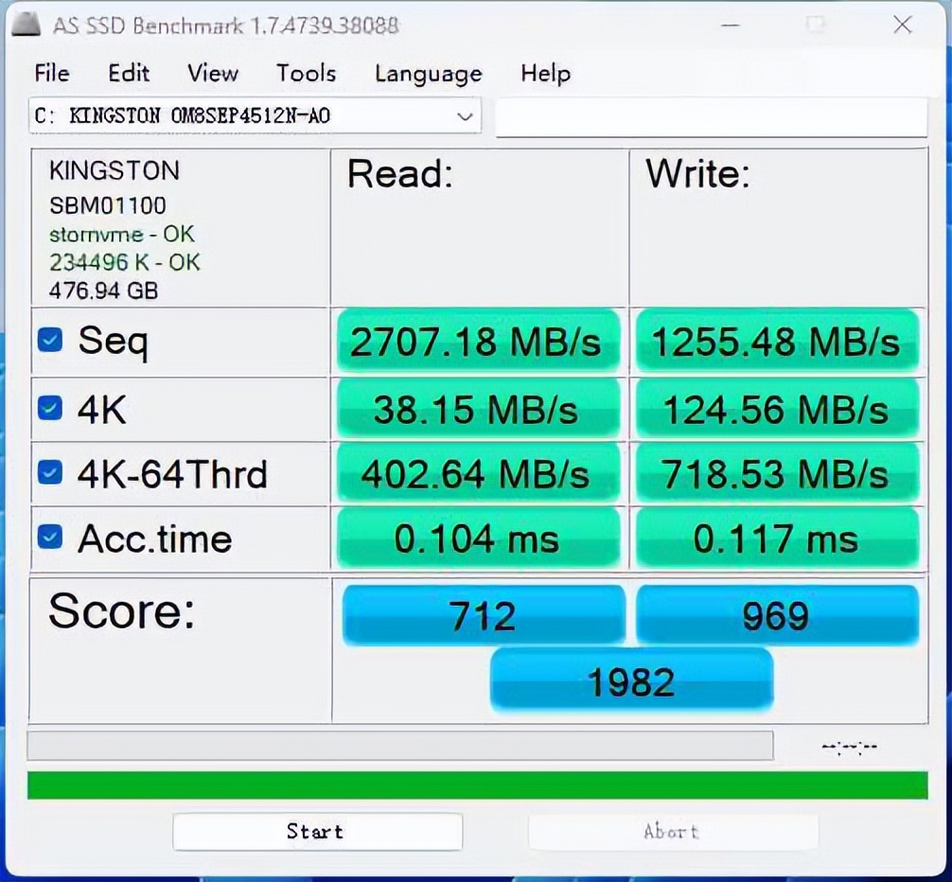
Task: Uncheck the 4K-64Thrd test
Action: tap(49, 473)
